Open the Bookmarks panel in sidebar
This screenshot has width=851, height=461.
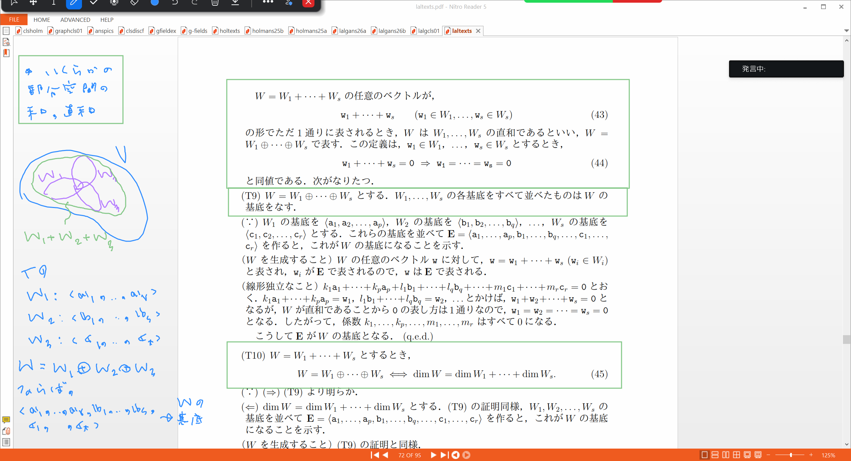pos(6,53)
